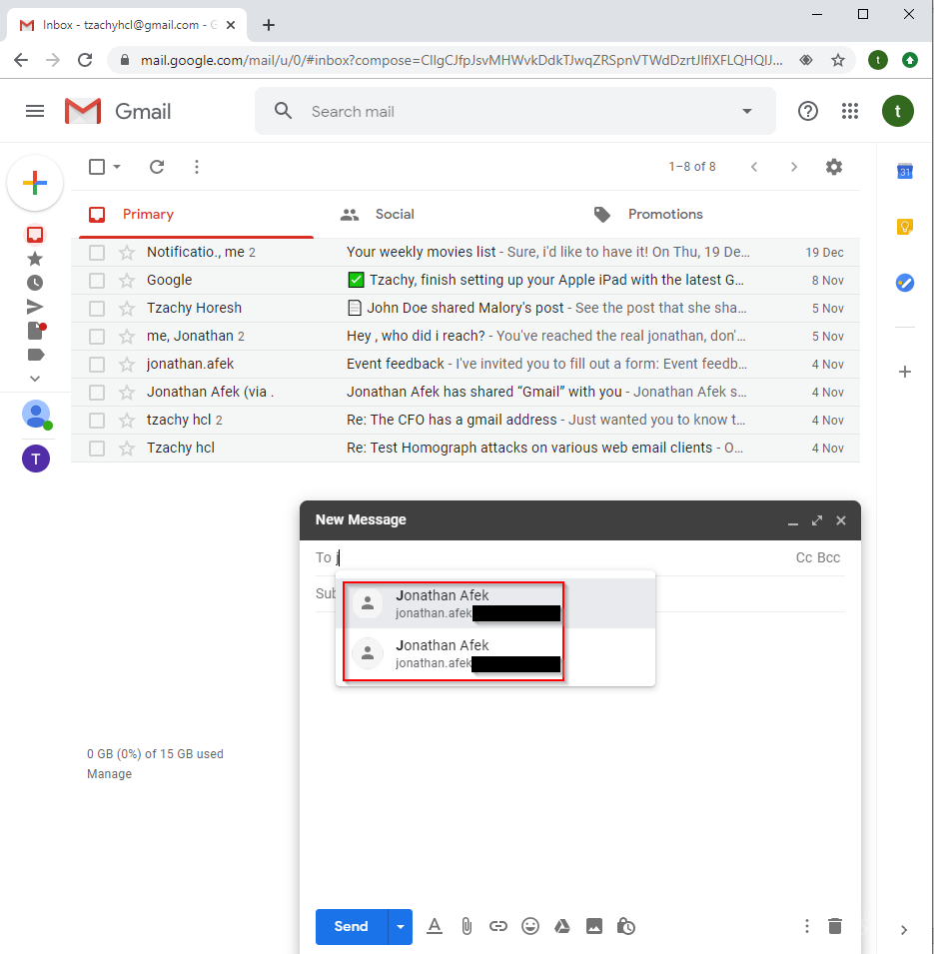
Task: Open Event feedback email
Action: 466,364
